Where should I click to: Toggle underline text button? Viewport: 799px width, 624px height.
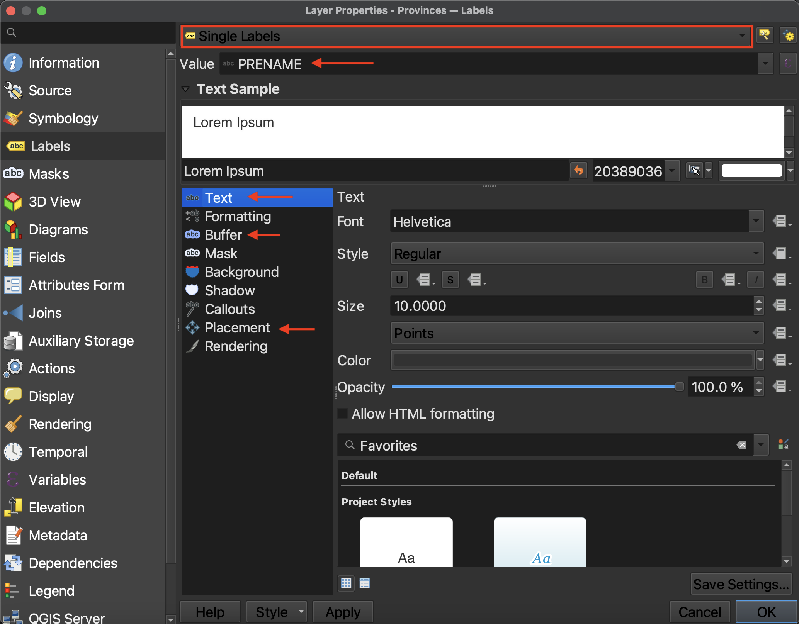coord(399,280)
